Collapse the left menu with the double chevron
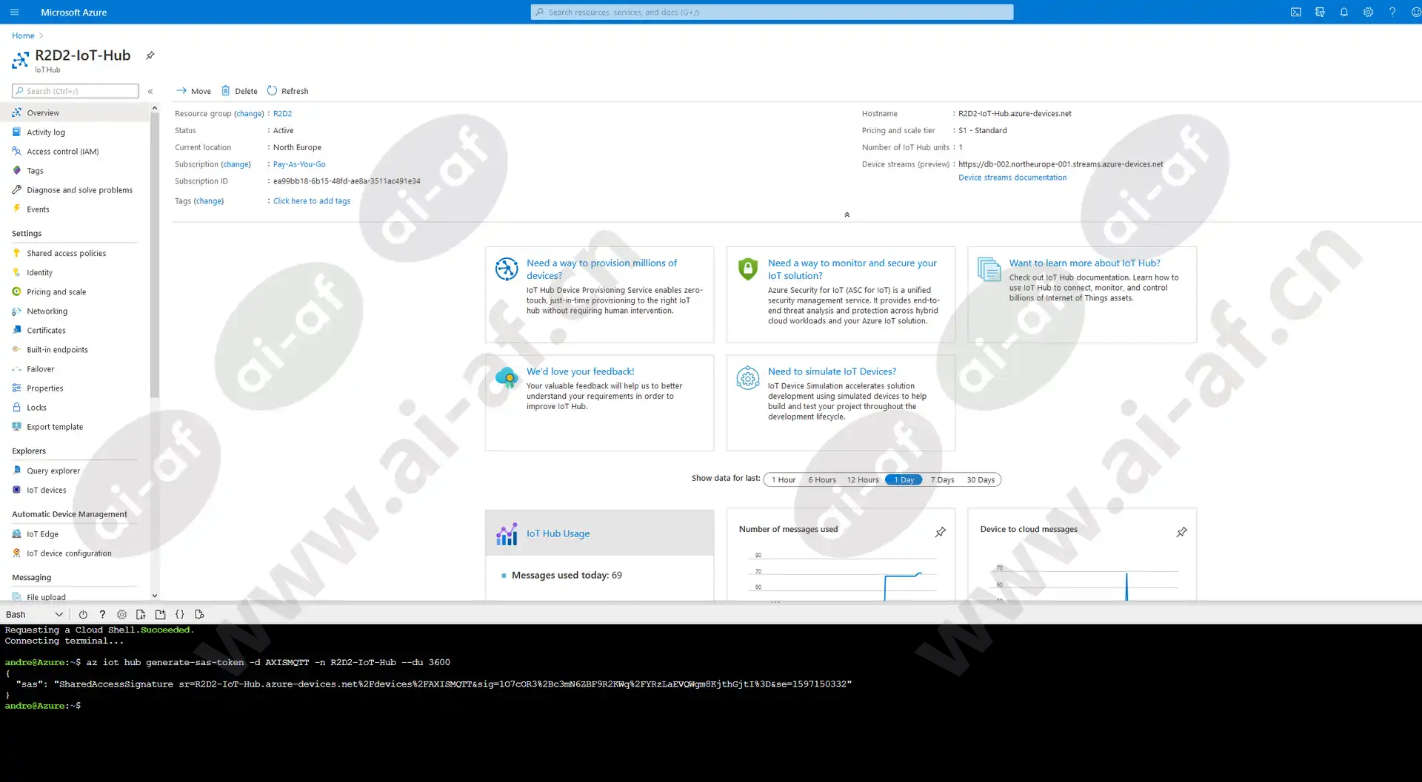 click(150, 91)
